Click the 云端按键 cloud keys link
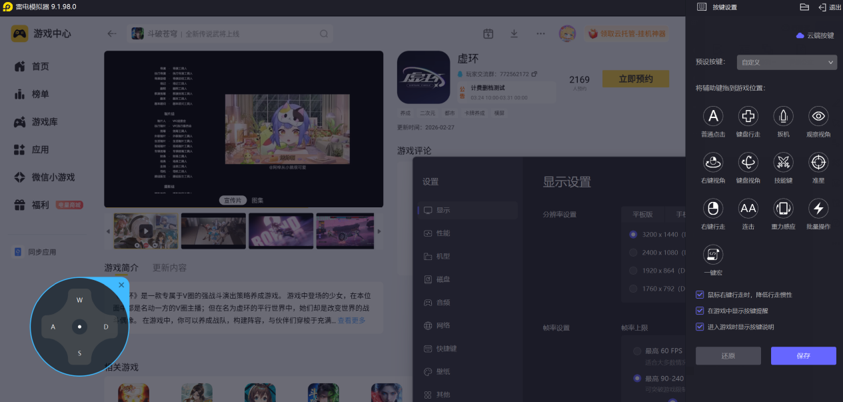This screenshot has height=402, width=843. tap(815, 35)
